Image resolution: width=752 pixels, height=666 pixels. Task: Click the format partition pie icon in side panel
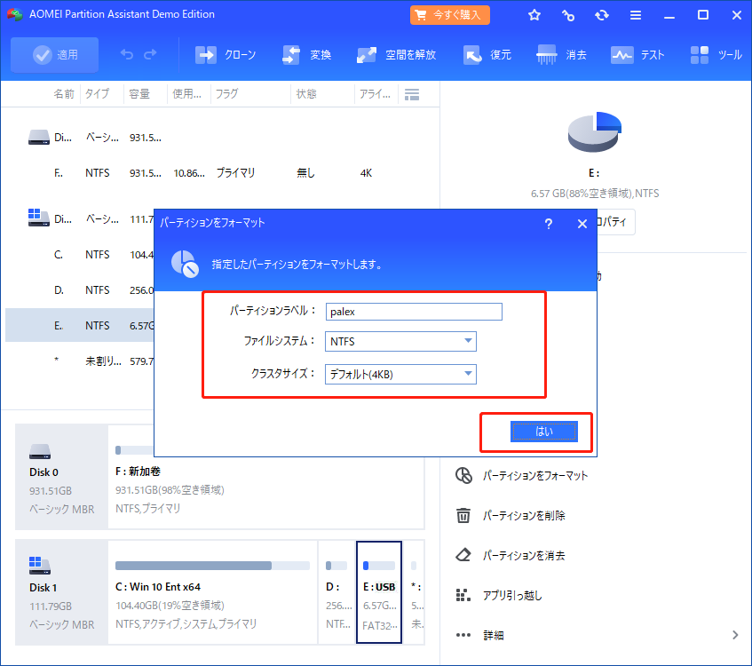(x=463, y=475)
